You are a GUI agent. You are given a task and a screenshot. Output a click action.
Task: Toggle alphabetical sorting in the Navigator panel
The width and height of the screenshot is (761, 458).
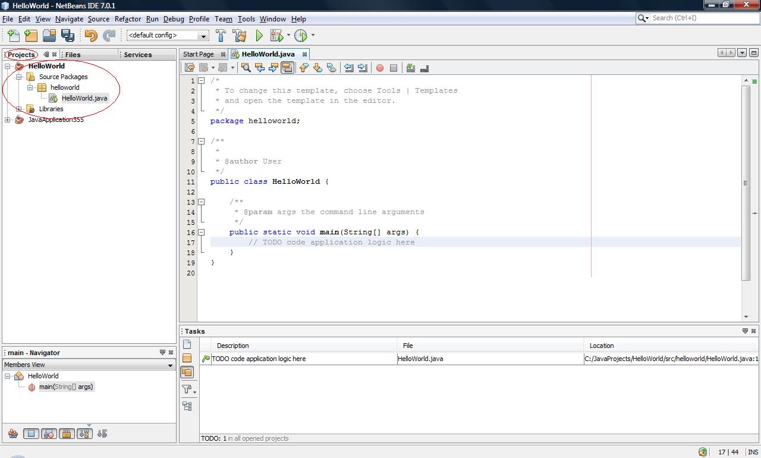click(x=84, y=434)
